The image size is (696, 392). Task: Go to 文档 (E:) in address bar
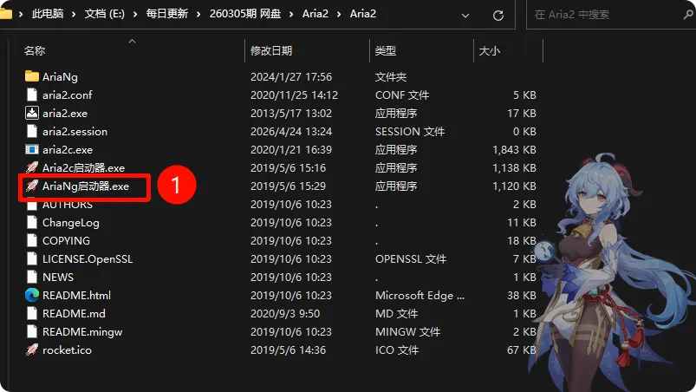[x=105, y=14]
